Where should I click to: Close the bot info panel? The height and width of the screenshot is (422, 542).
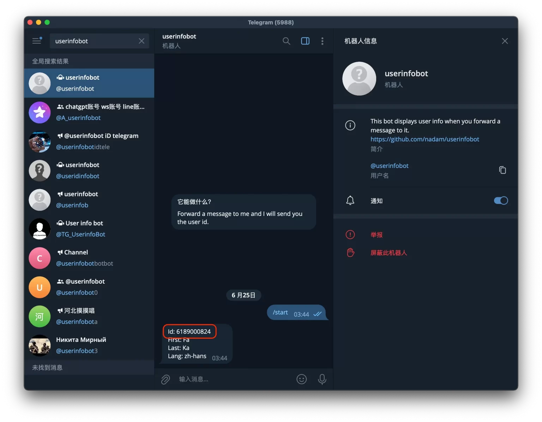pos(505,41)
